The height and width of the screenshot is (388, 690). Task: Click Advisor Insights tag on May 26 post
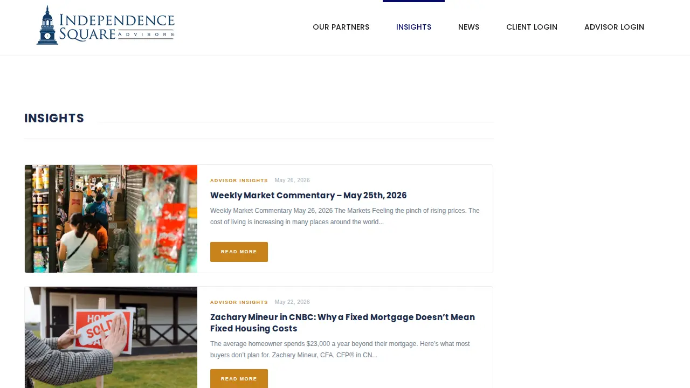239,181
